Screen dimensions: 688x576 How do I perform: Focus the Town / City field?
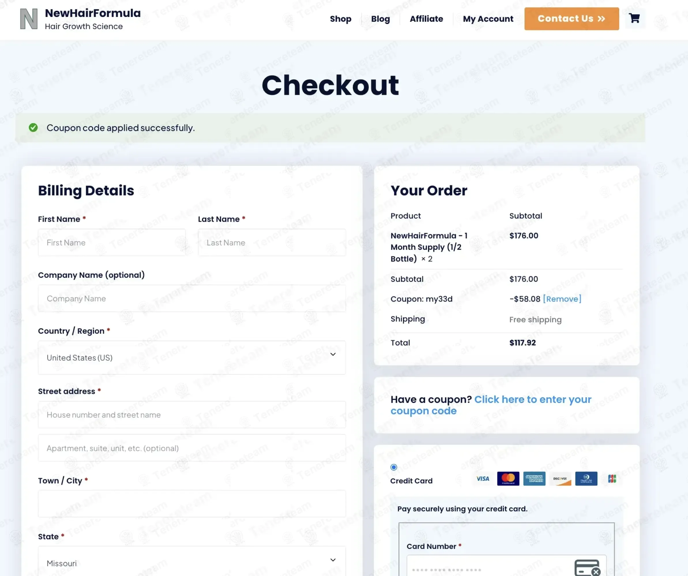coord(192,504)
